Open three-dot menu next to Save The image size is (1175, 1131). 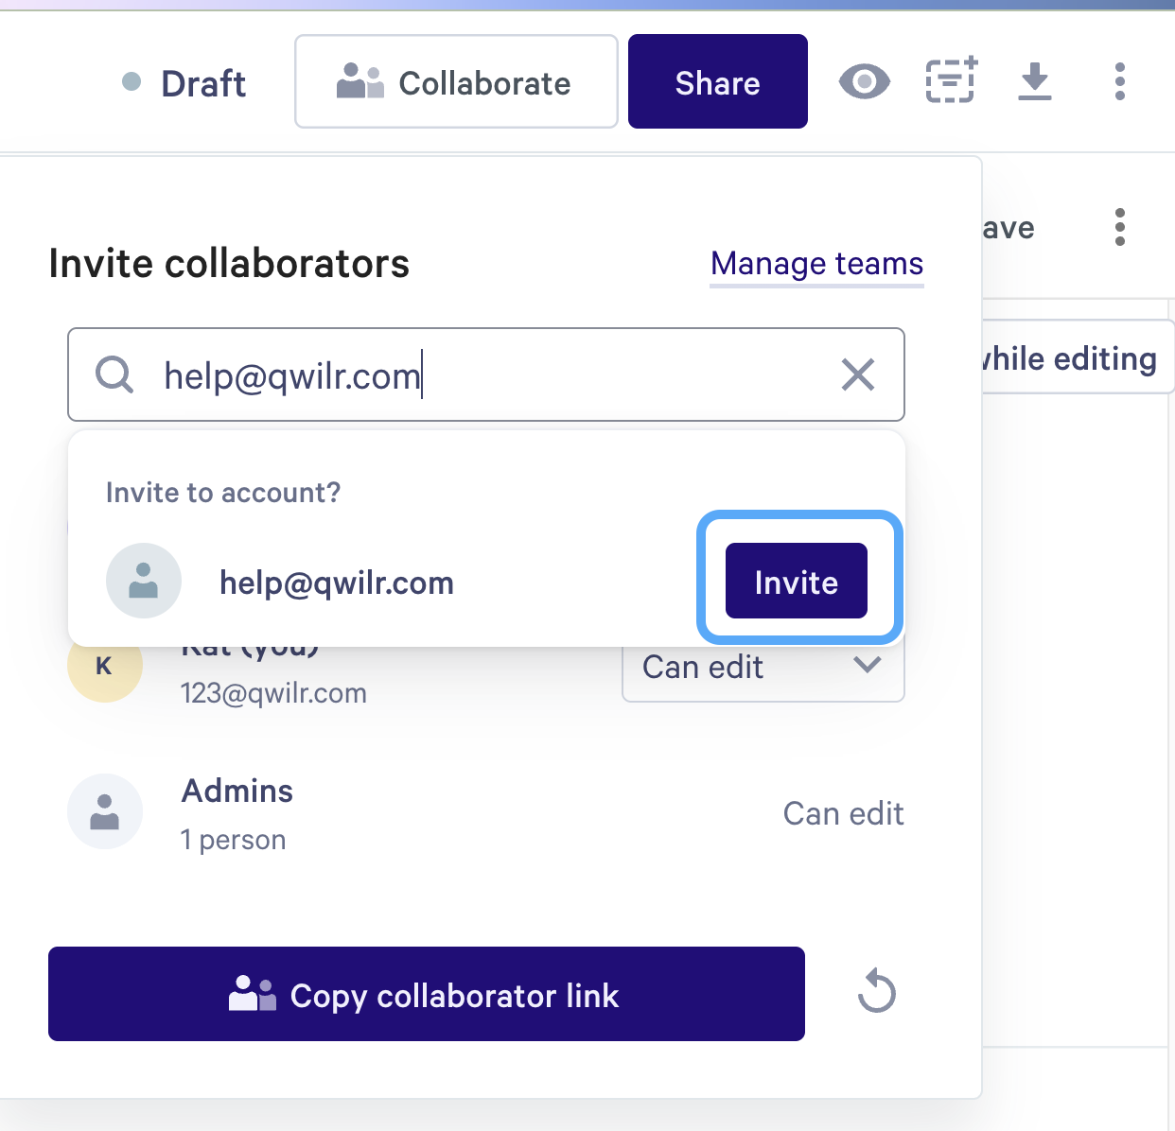pos(1120,227)
